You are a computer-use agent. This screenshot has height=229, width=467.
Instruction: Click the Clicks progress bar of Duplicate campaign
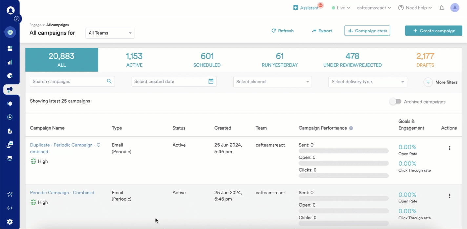[344, 176]
